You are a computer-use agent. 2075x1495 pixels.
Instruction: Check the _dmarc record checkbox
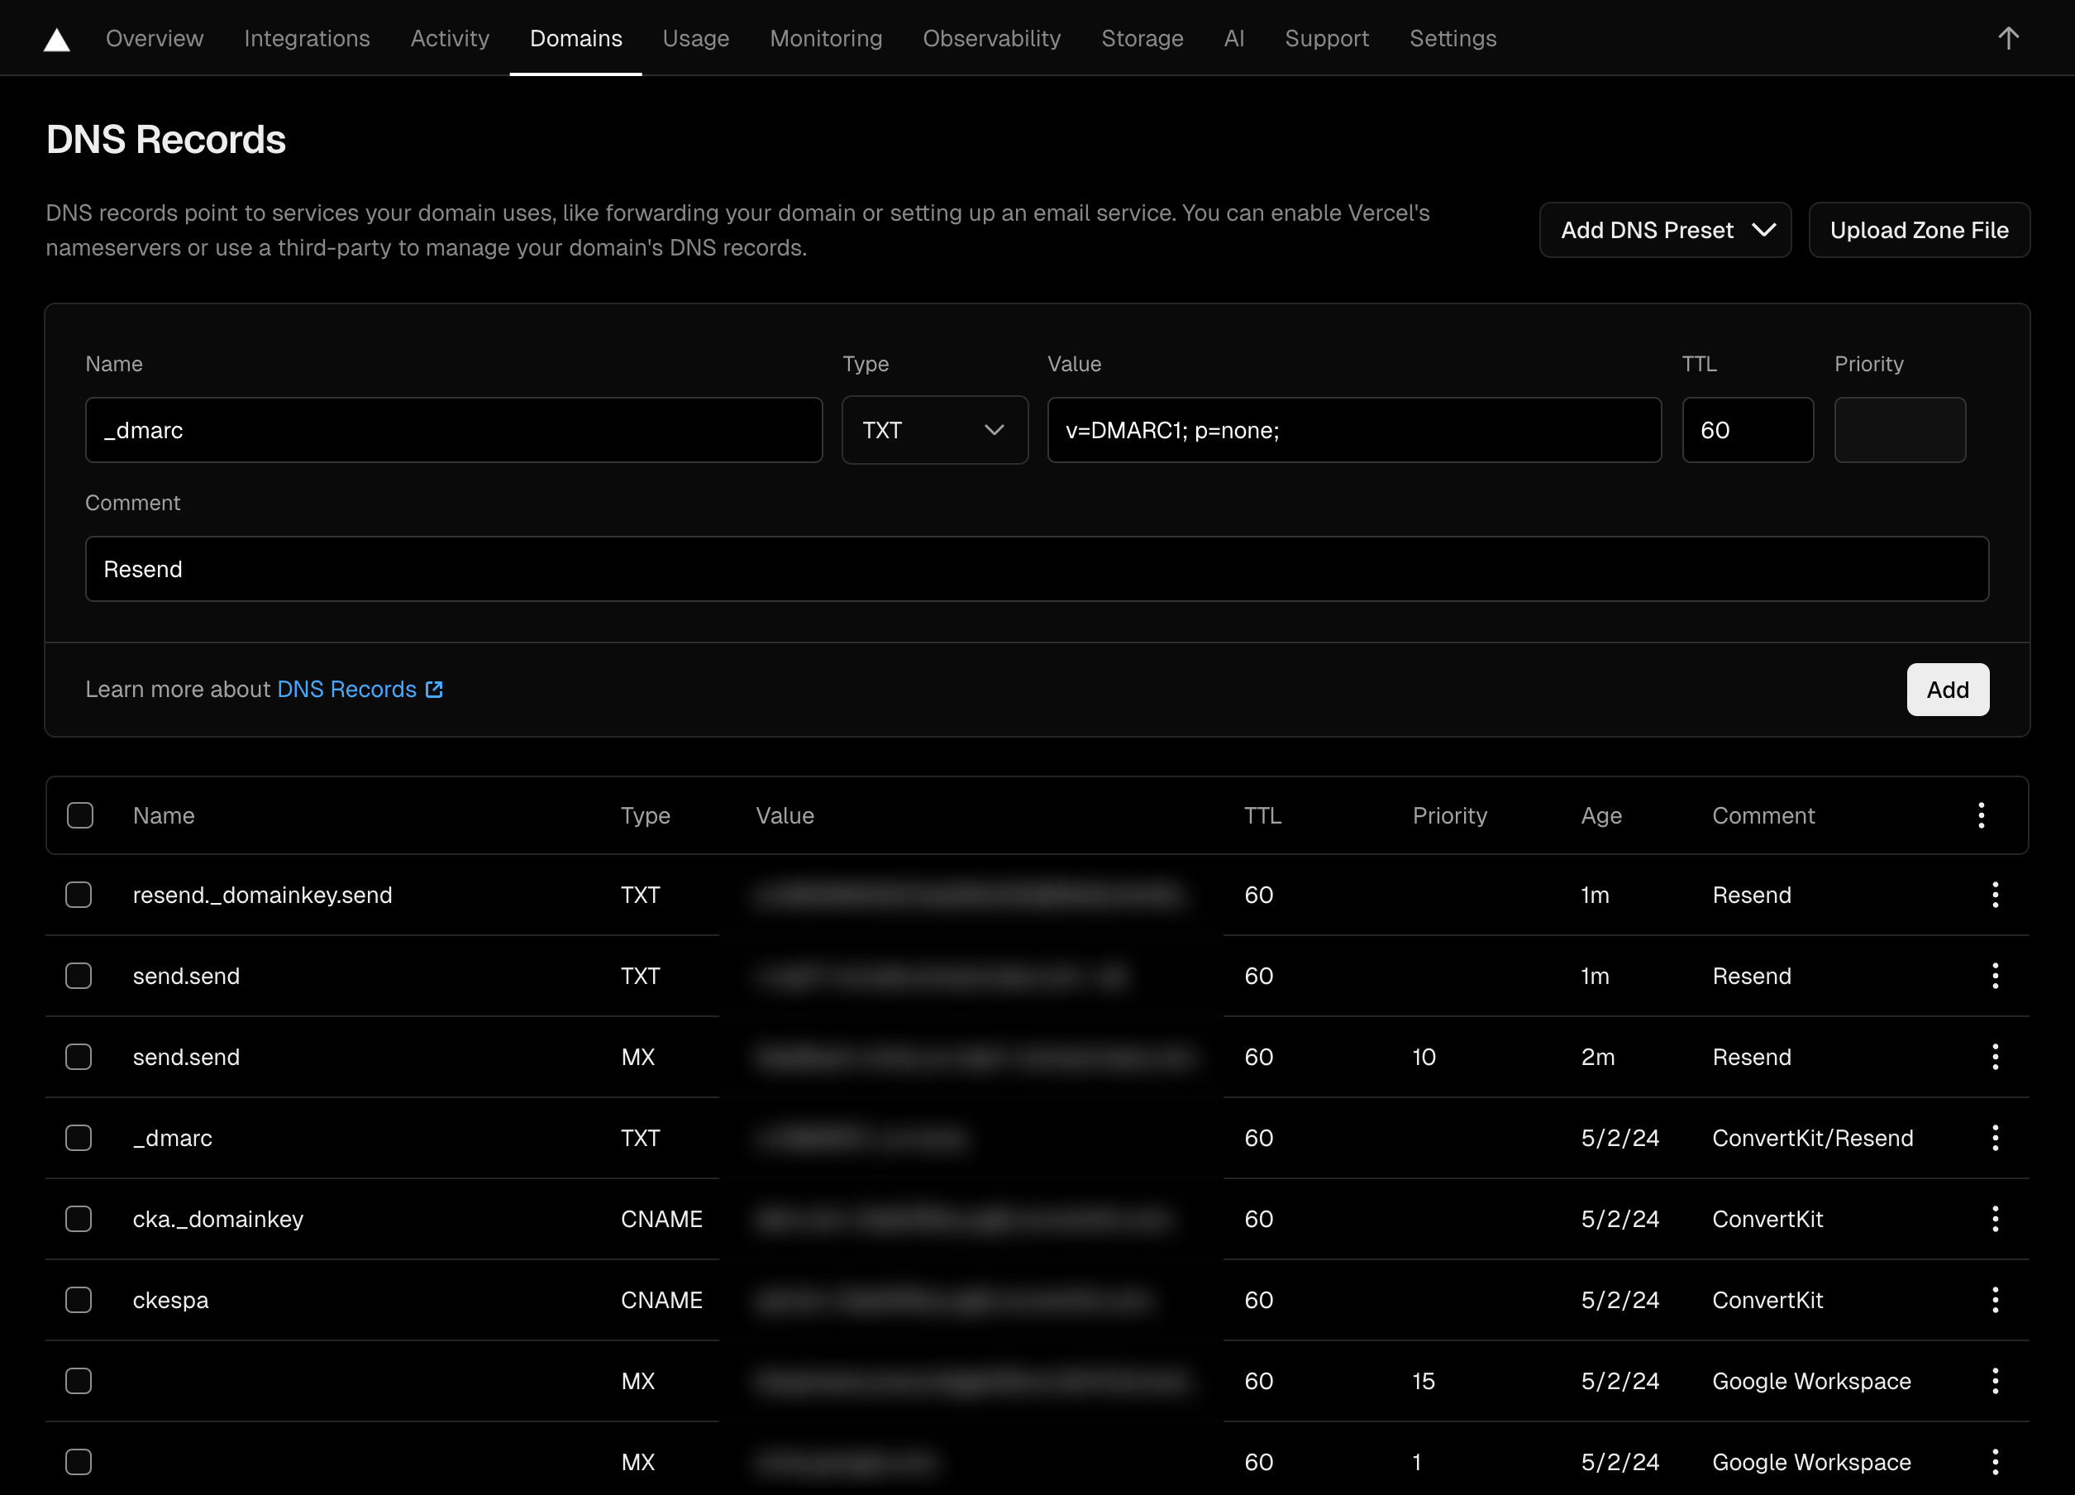(x=79, y=1137)
